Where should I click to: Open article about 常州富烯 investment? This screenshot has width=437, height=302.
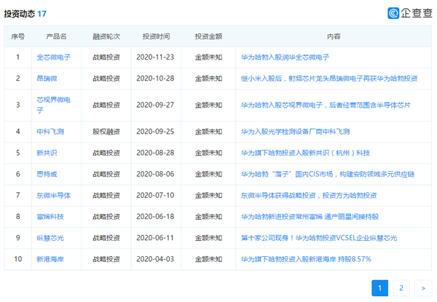pos(310,217)
